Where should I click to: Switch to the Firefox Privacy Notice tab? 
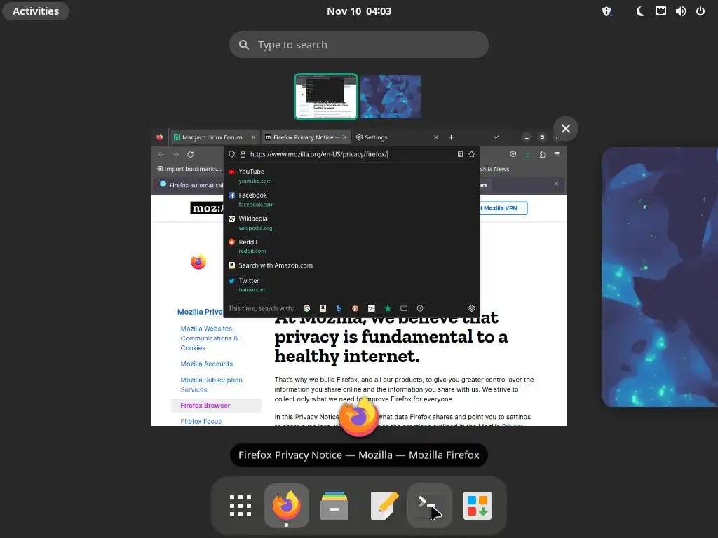[303, 137]
